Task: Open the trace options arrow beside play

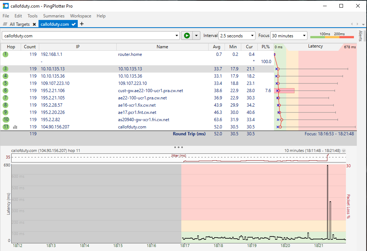Action: 196,36
